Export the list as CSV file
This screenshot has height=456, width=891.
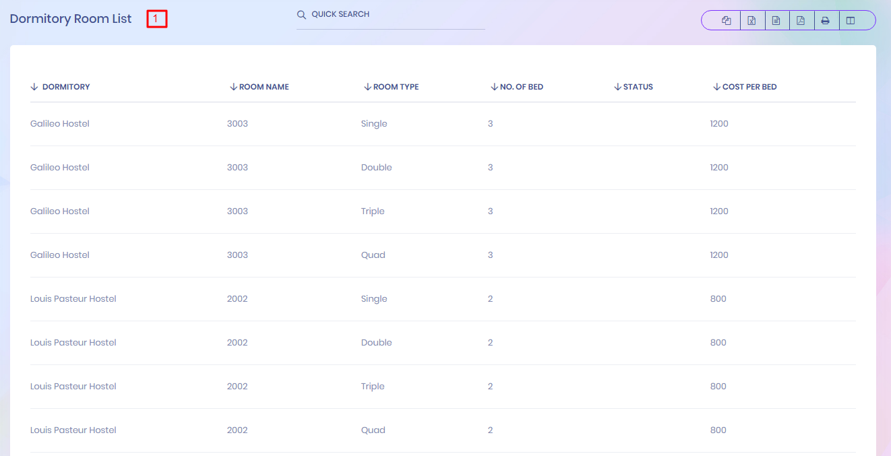pos(776,20)
